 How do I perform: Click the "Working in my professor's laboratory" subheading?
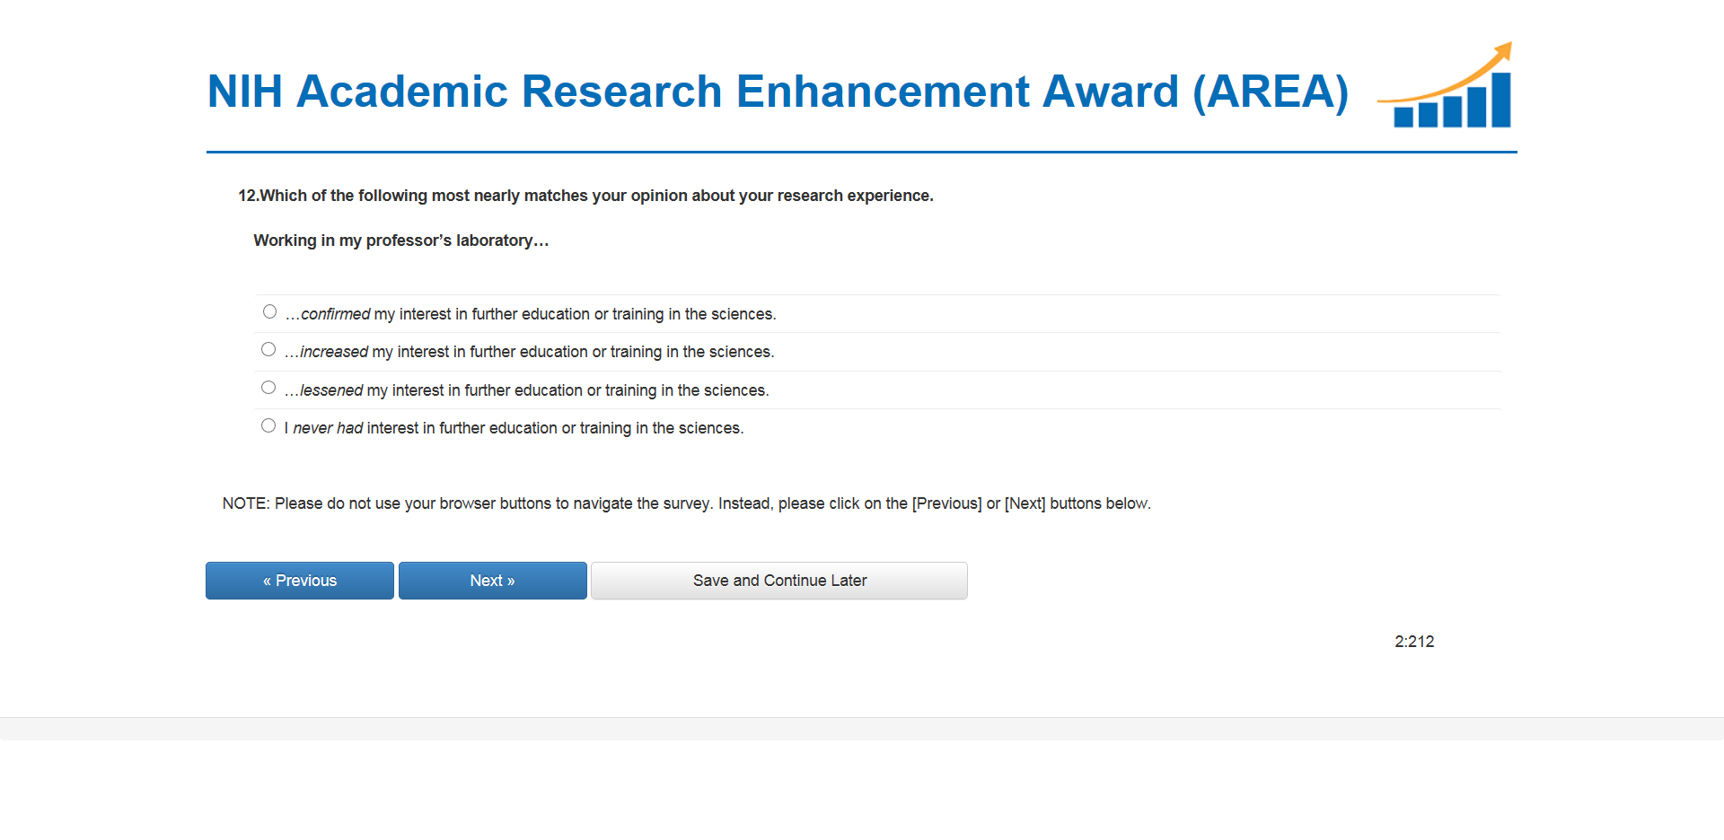click(x=400, y=241)
